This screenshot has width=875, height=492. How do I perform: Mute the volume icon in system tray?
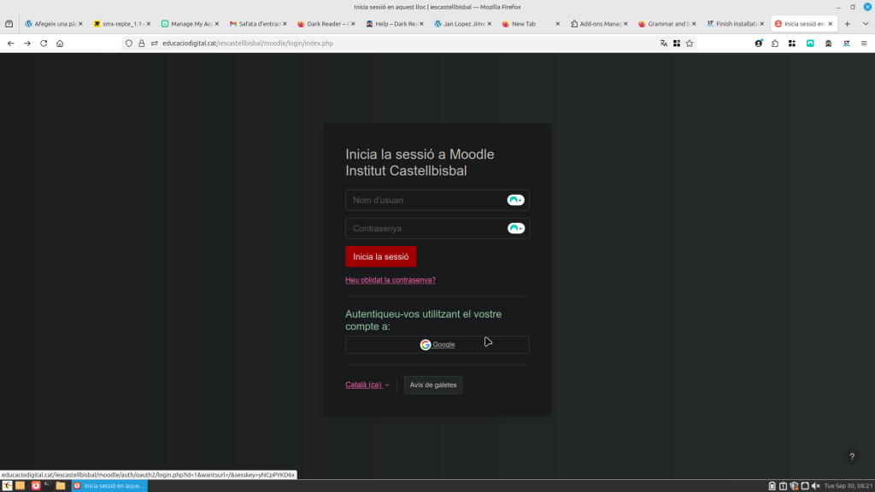(x=815, y=486)
